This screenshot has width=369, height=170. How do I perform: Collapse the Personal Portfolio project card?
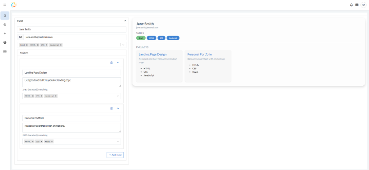[x=118, y=108]
